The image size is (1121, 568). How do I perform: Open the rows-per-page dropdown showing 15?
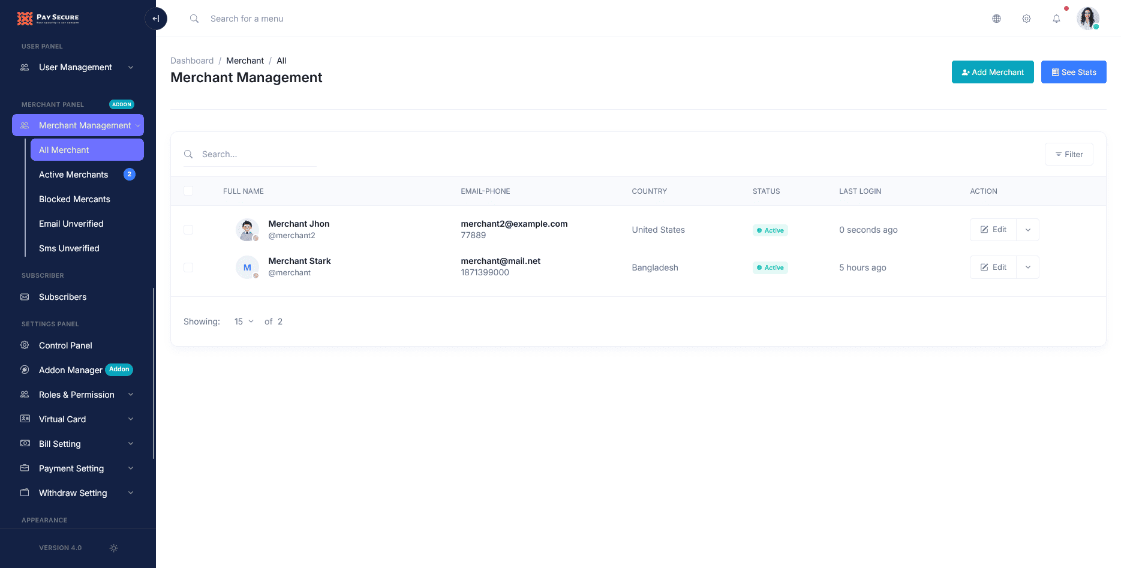(243, 321)
